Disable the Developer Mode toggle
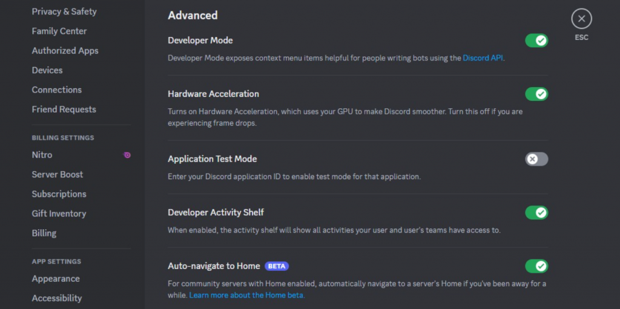 tap(536, 41)
